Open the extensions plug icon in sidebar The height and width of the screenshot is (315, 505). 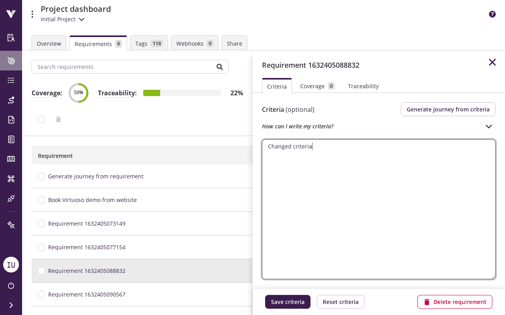[11, 198]
